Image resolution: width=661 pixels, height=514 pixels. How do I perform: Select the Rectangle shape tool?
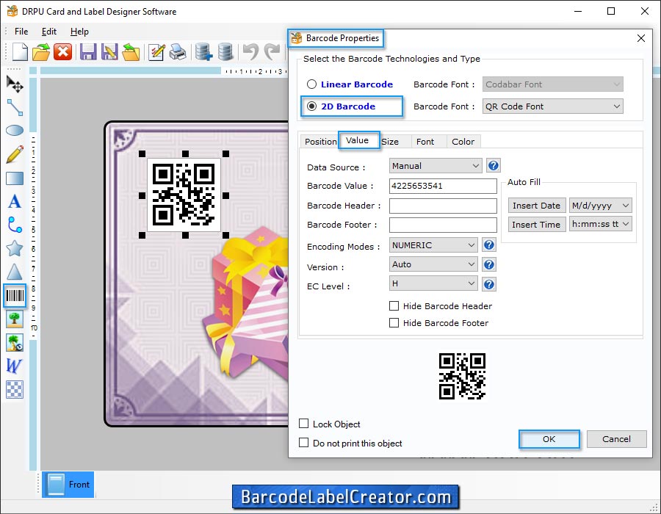click(15, 178)
